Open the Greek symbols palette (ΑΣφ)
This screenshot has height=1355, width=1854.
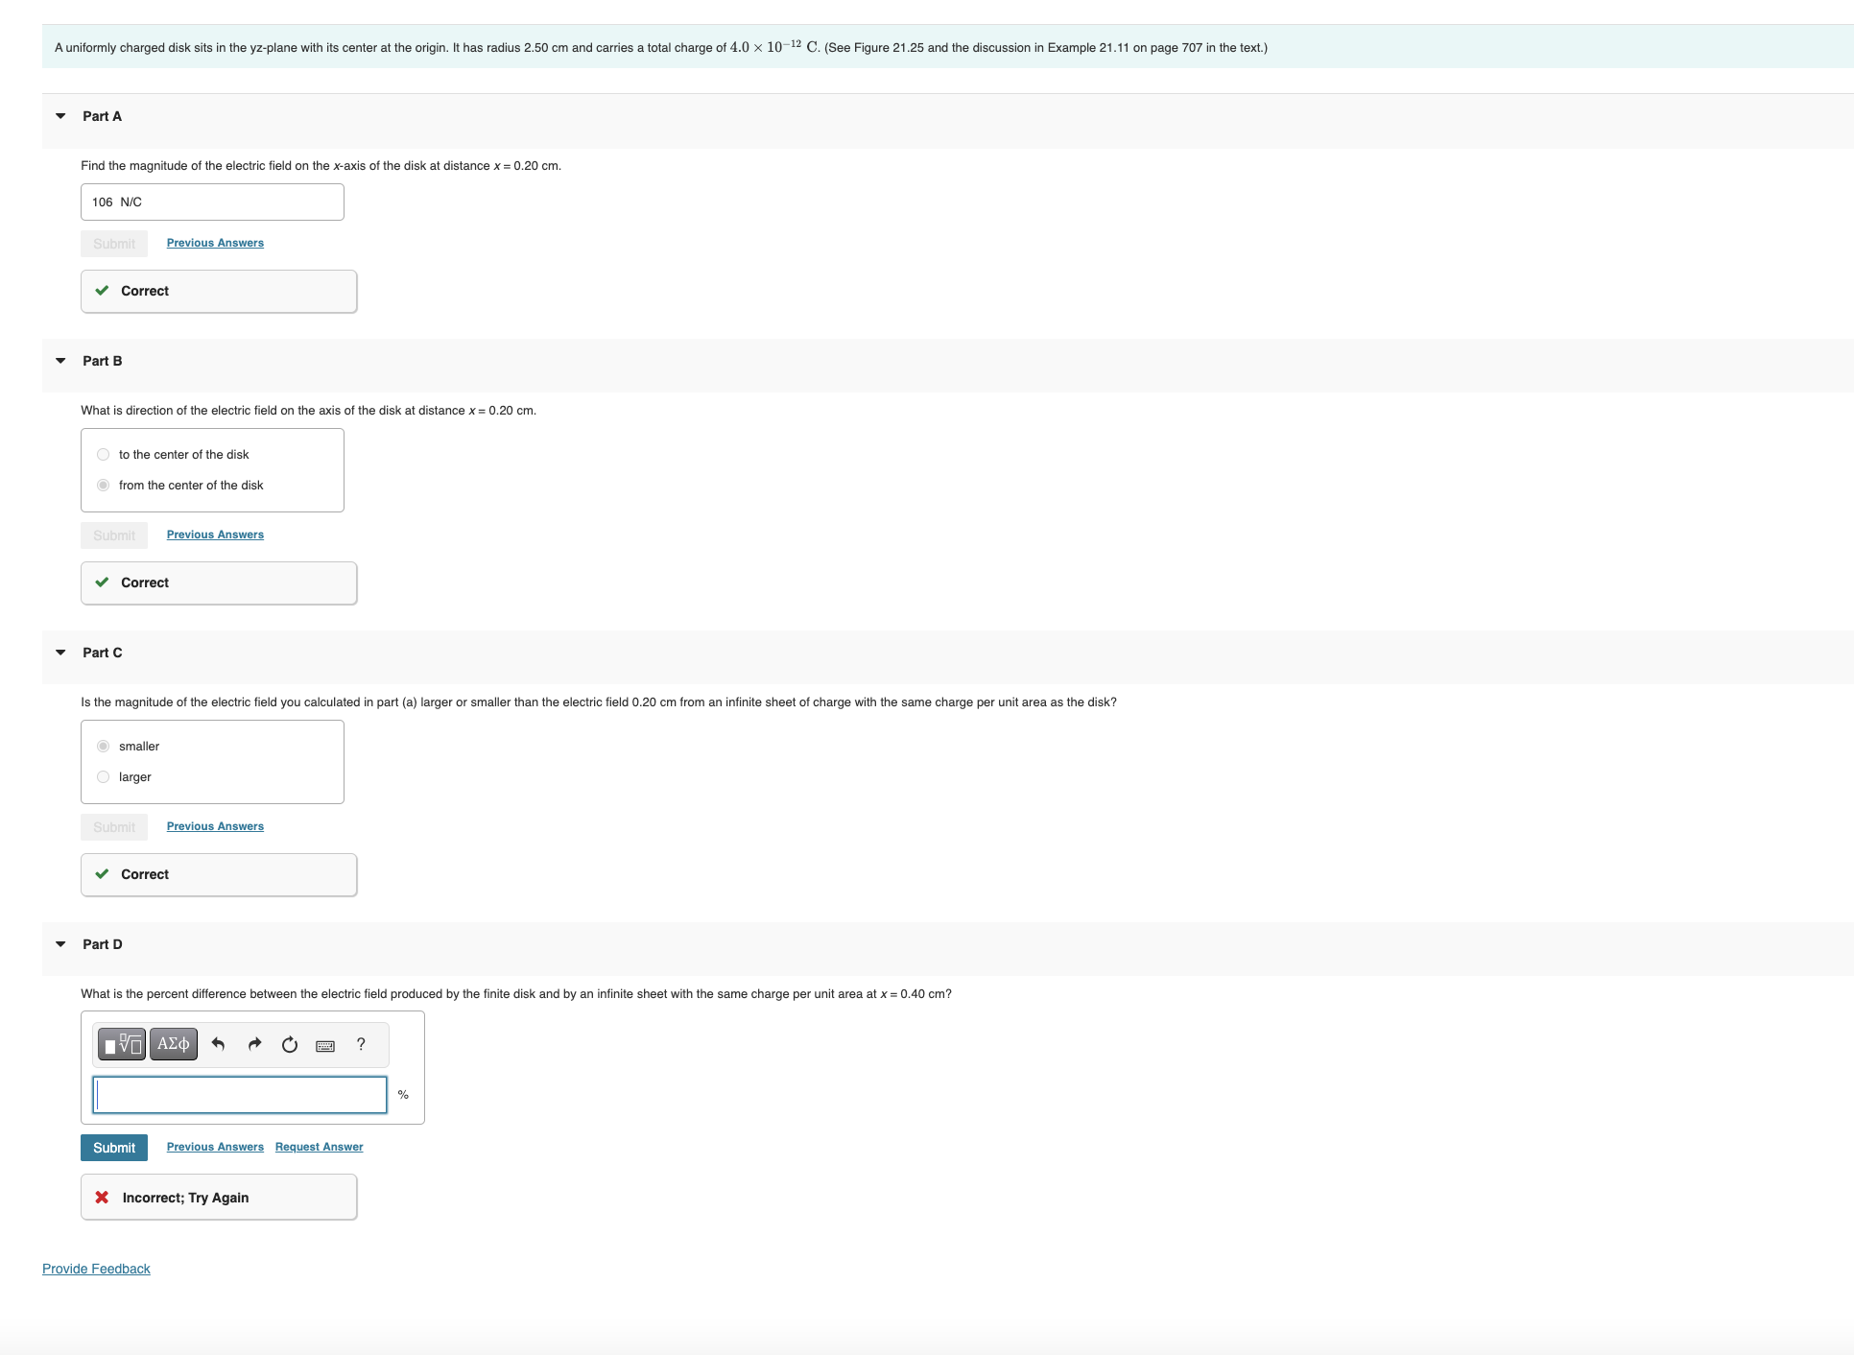coord(174,1044)
